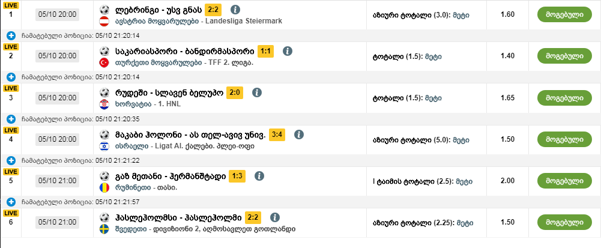This screenshot has width=601, height=248.
Task: Expand the position added at 21:21:57
Action: pos(11,202)
